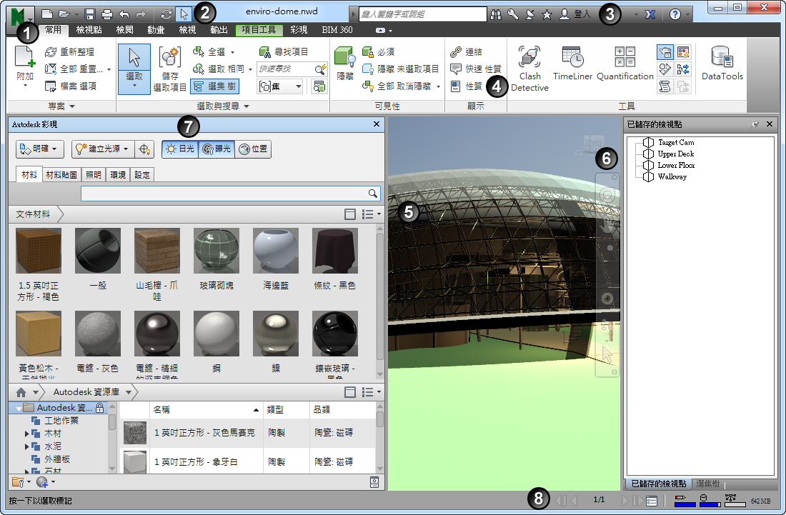Select the 玻璃砌塊 material thumbnail
Viewport: 786px width, 515px height.
217,251
